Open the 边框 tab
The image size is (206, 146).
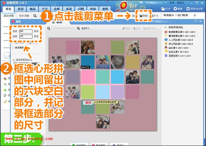[57, 9]
